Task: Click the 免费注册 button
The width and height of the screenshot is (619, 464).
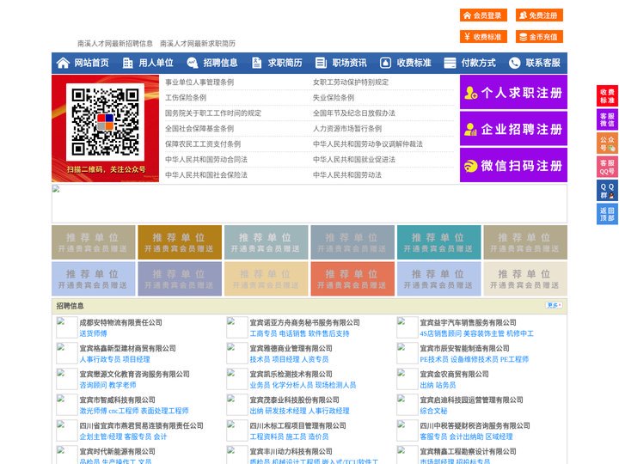Action: point(539,15)
